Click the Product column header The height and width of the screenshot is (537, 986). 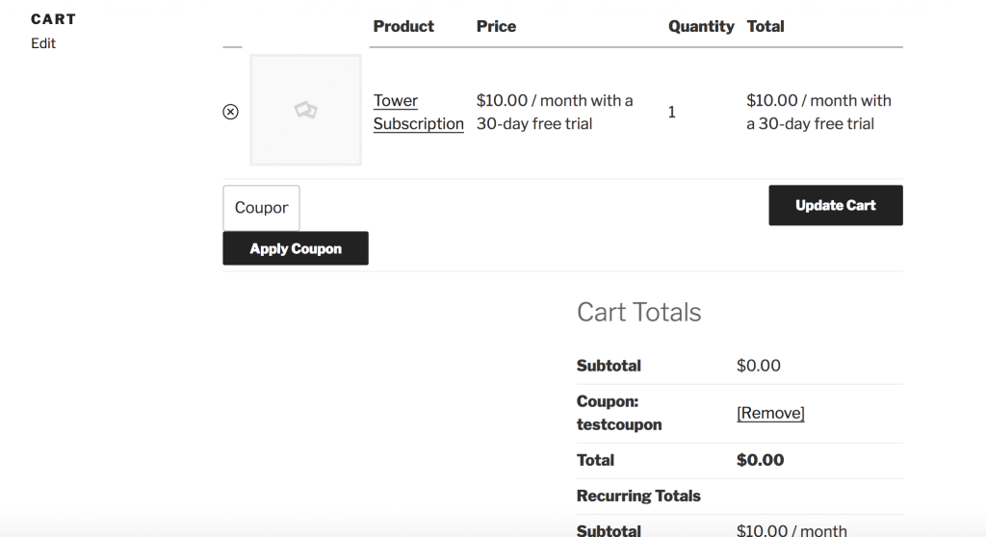pos(403,26)
